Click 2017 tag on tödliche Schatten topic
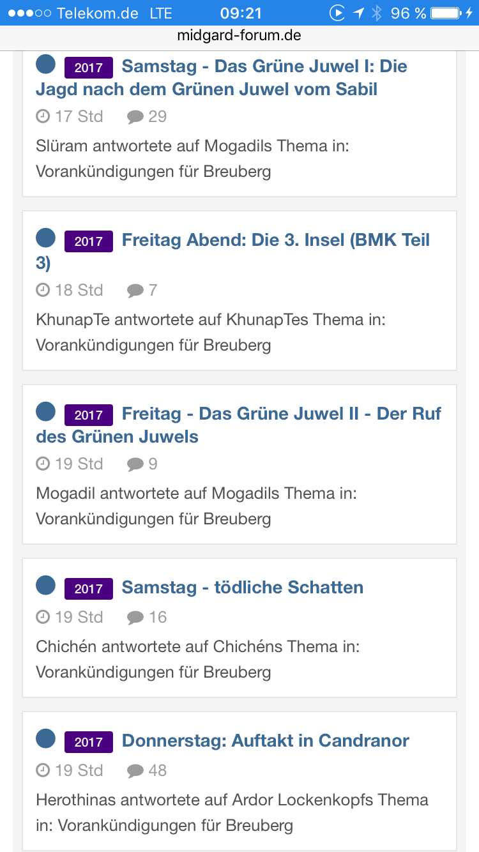479x852 pixels. (89, 589)
